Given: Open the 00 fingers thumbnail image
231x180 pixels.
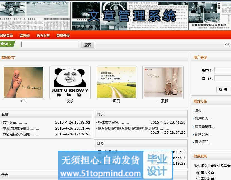Looking at the screenshot, I should click(23, 82).
